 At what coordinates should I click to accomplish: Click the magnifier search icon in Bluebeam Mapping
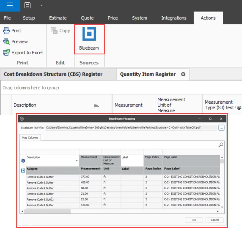coord(221,145)
